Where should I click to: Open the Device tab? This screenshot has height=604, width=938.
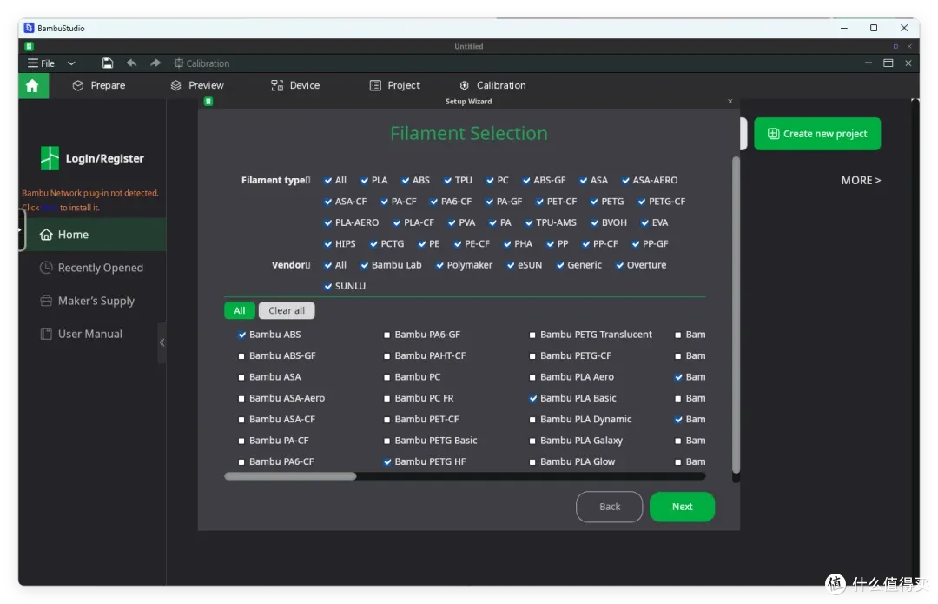pyautogui.click(x=295, y=85)
